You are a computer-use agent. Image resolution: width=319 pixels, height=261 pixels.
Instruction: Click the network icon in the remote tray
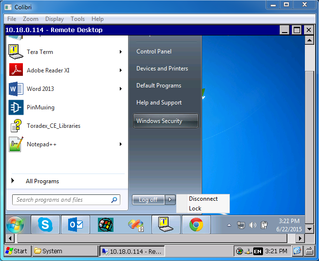tap(241, 225)
